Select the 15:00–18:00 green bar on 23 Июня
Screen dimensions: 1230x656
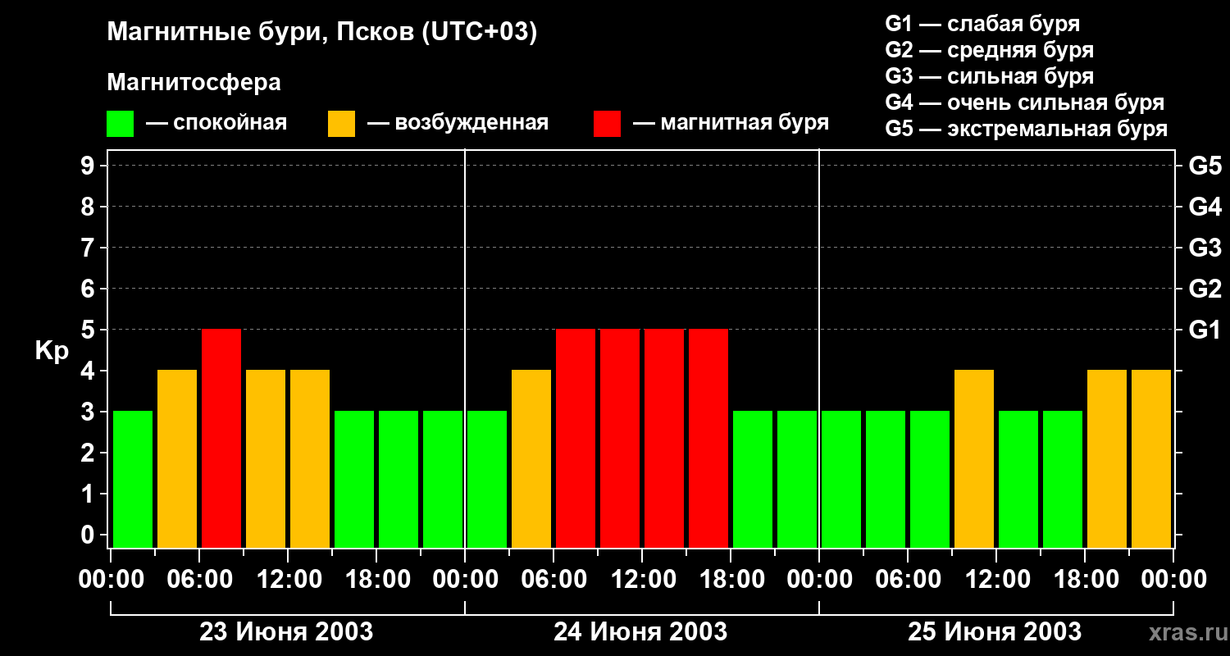[354, 479]
